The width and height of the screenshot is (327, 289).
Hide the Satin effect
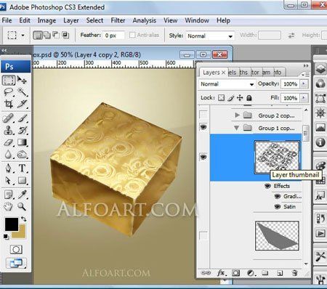point(278,207)
